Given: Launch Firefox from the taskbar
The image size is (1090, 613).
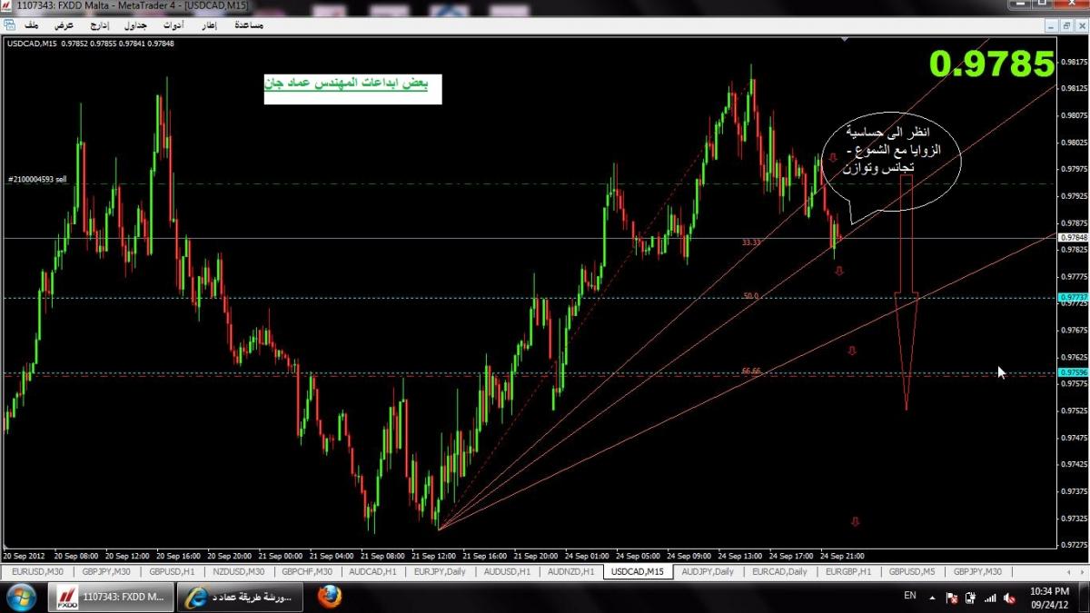Looking at the screenshot, I should (x=330, y=597).
